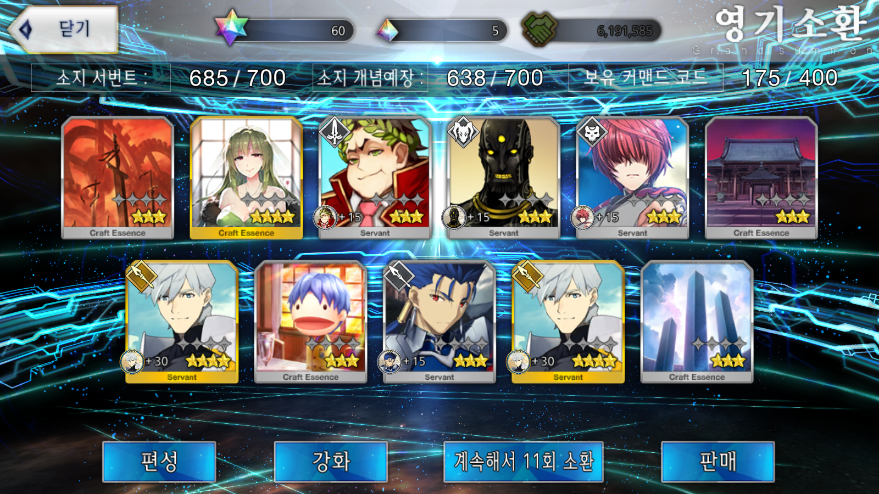View the skyscraper towers Craft Essence card
This screenshot has width=879, height=494.
pyautogui.click(x=697, y=322)
